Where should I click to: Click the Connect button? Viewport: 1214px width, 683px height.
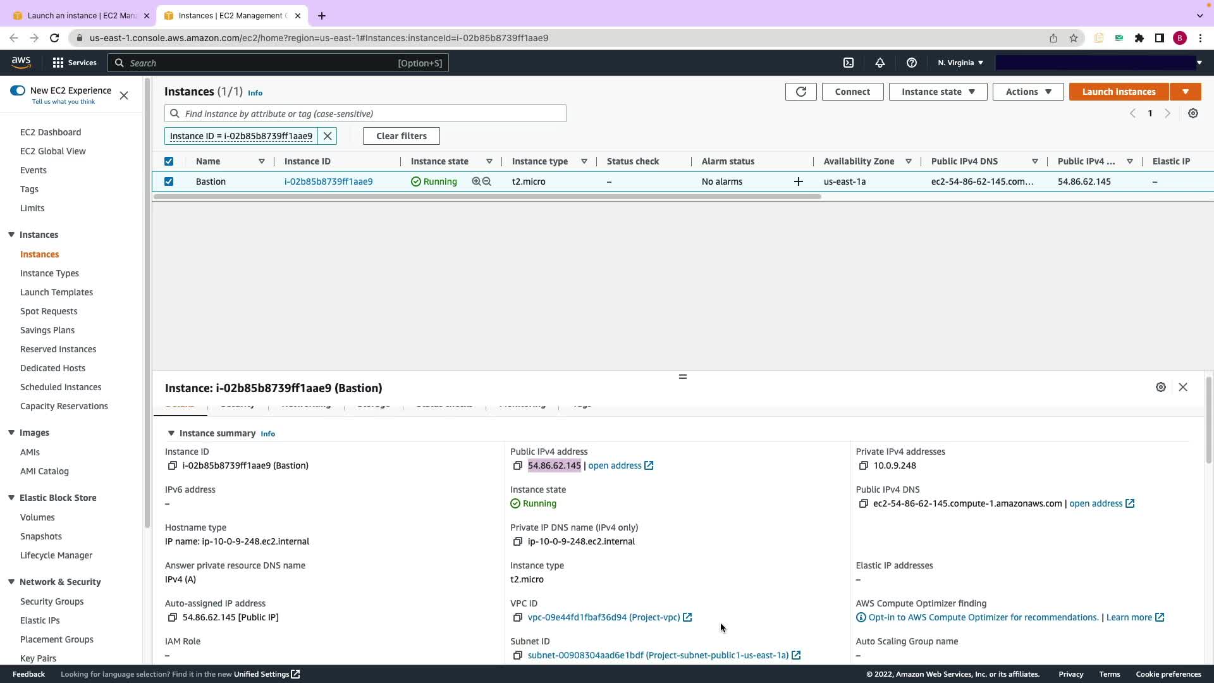852,92
